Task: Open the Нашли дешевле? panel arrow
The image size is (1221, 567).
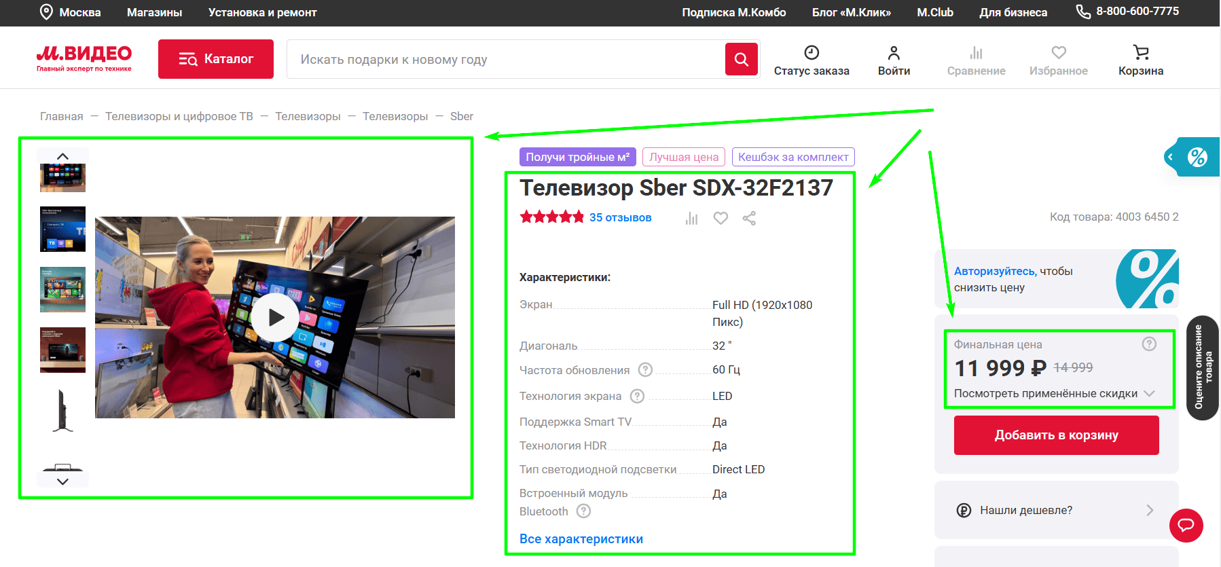Action: click(1150, 510)
